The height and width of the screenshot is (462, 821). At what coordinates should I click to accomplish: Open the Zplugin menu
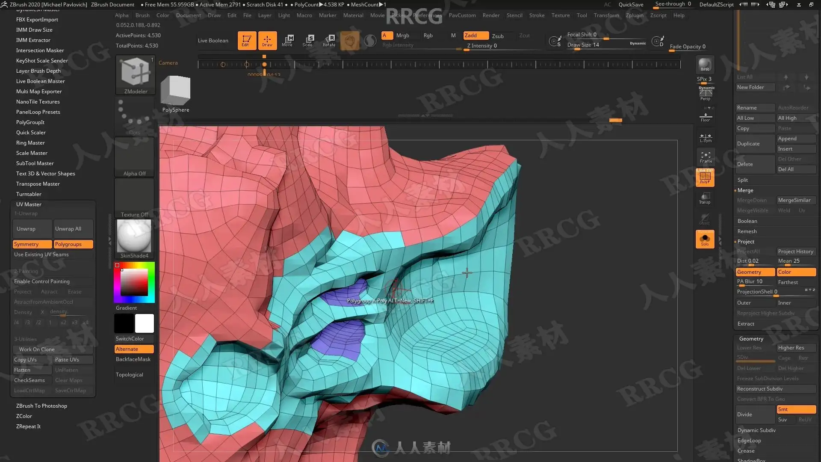click(x=634, y=15)
